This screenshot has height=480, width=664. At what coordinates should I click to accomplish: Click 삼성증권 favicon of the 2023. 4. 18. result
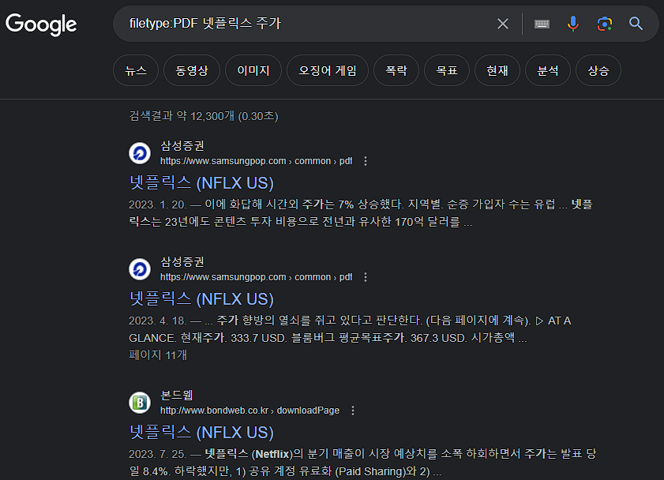pyautogui.click(x=140, y=269)
